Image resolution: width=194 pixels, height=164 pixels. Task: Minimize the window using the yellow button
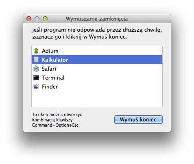click(x=37, y=19)
